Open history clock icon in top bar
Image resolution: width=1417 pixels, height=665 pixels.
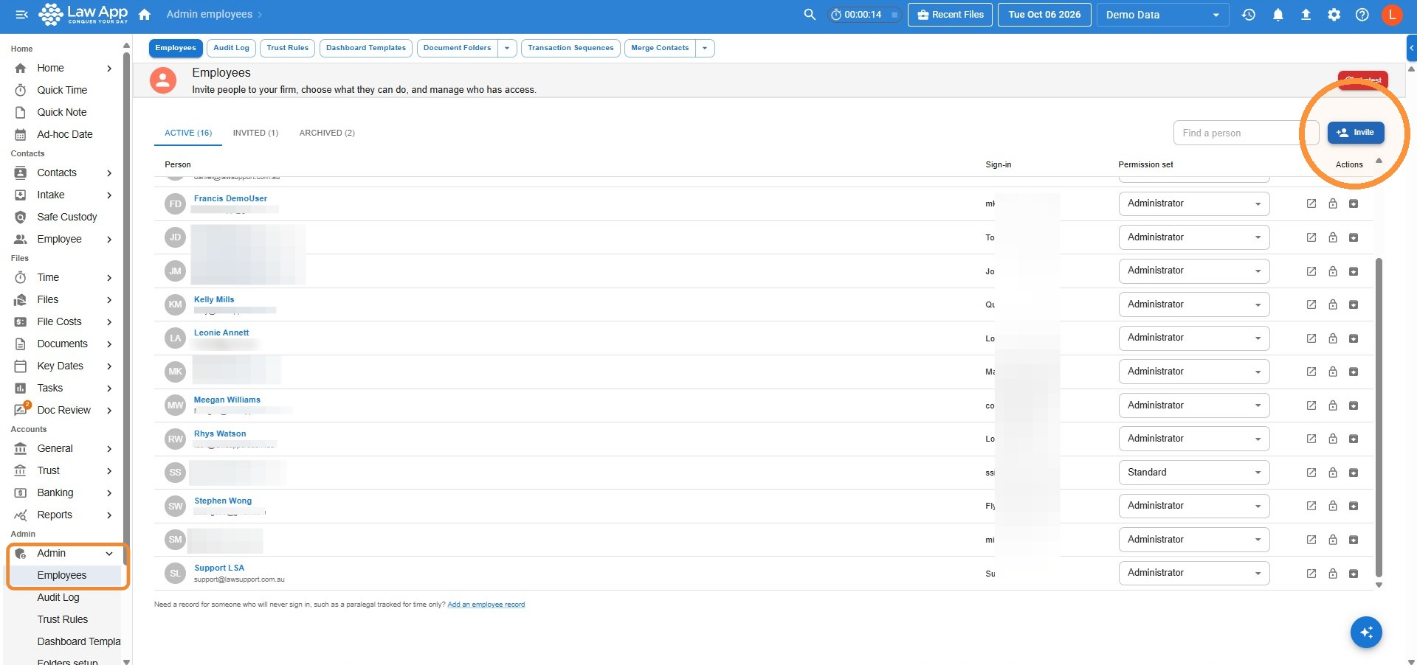pyautogui.click(x=1249, y=15)
